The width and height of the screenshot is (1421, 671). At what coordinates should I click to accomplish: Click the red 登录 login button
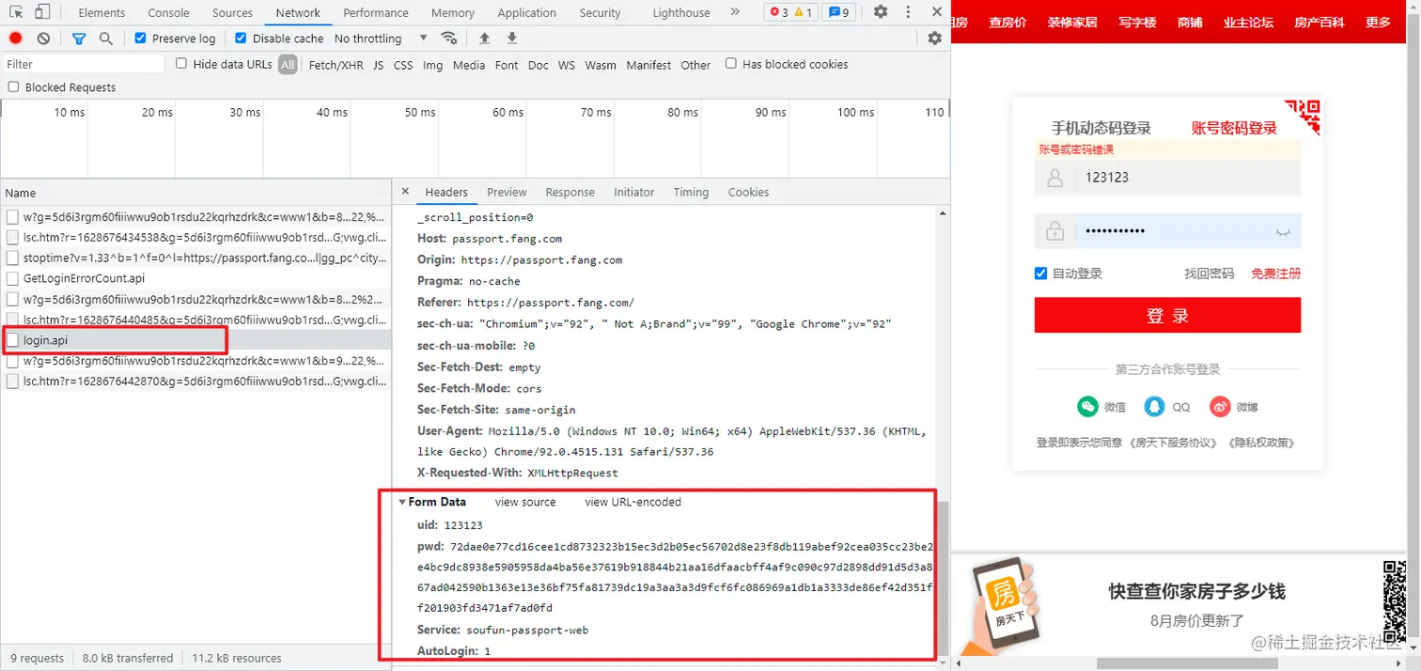(1167, 315)
